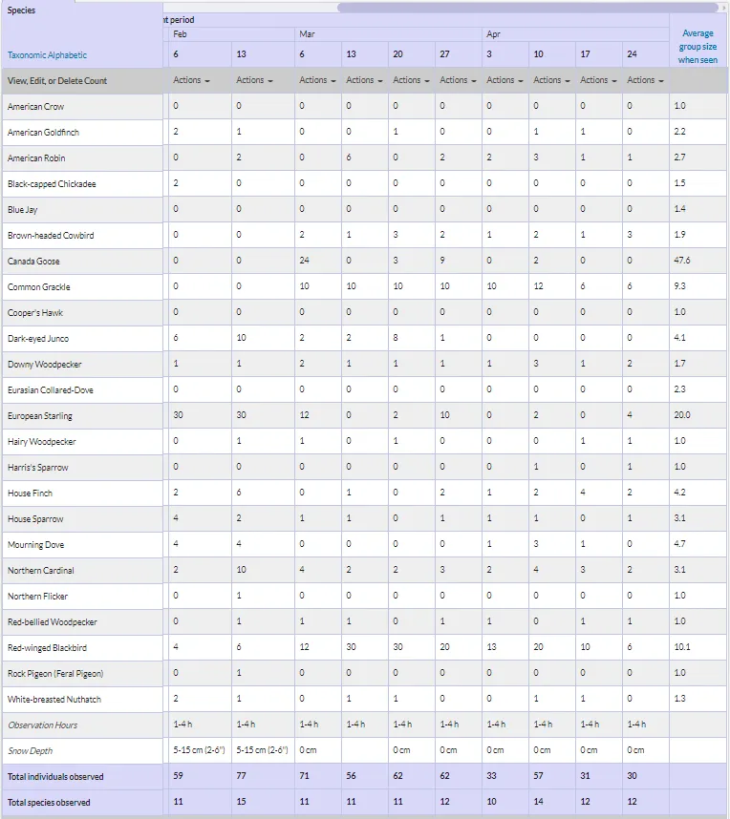Viewport: 730px width, 819px height.
Task: Click the Total individuals observed label
Action: tap(55, 777)
